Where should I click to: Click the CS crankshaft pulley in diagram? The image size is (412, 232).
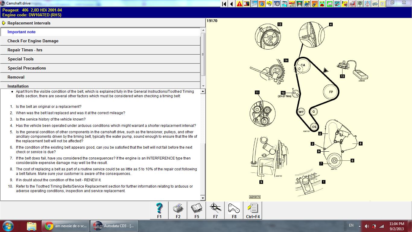[314, 127]
